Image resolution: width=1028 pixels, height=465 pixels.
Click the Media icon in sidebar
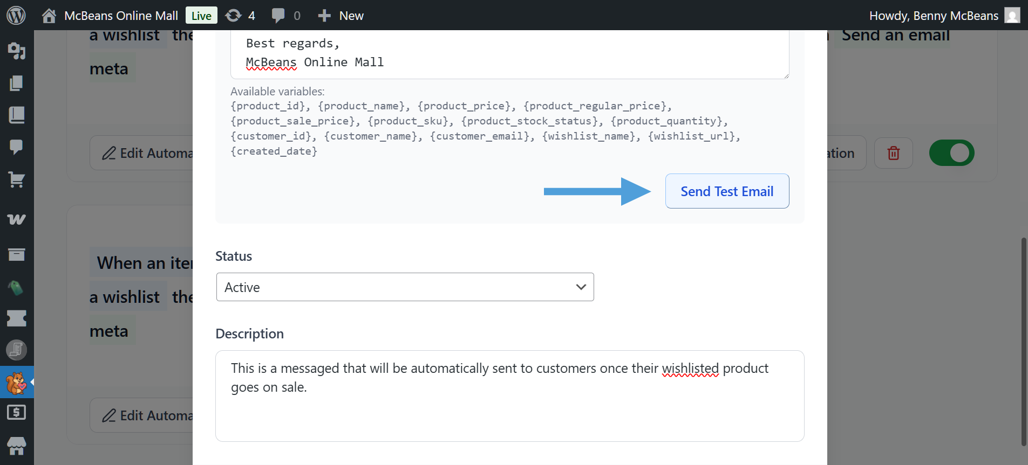tap(16, 51)
